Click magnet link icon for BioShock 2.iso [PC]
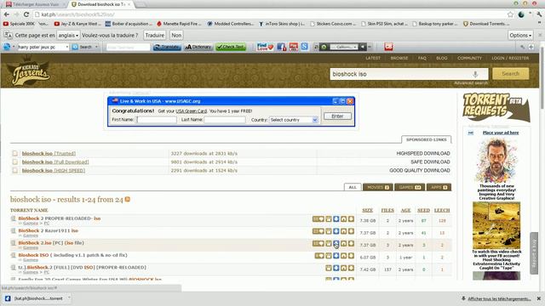 [343, 244]
